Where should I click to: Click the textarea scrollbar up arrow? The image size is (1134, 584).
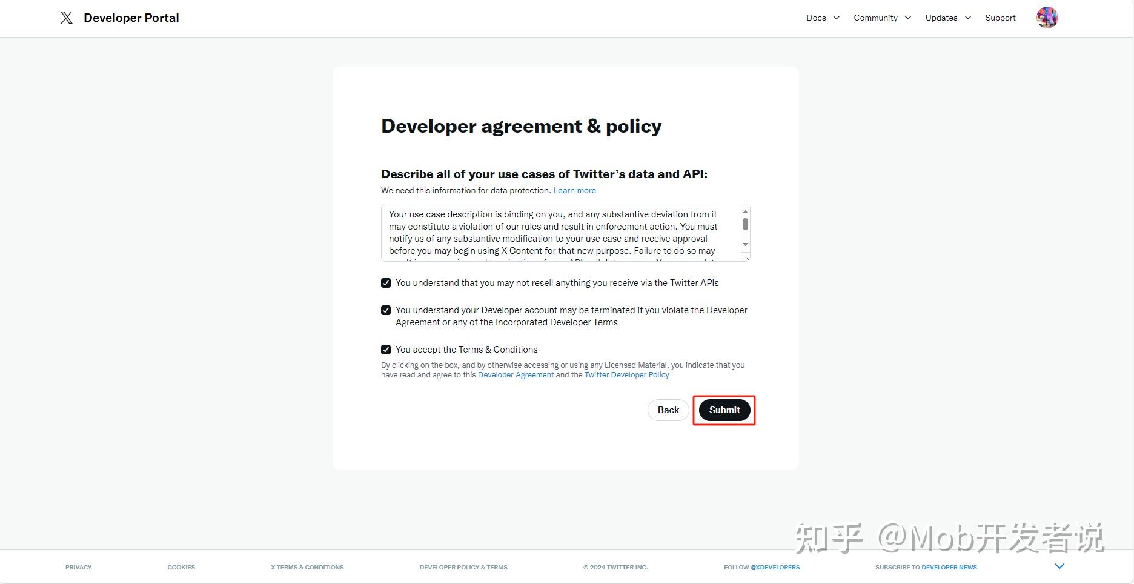point(744,211)
